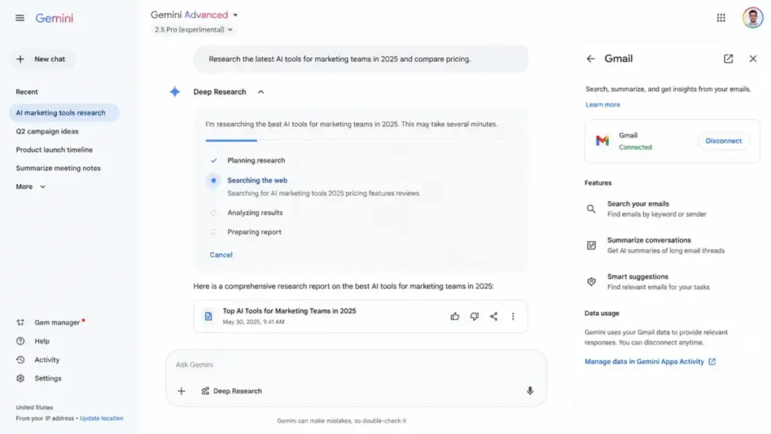
Task: Select the Preparing report step
Action: click(254, 232)
